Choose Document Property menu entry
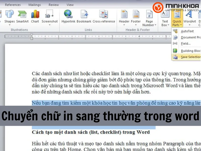The image size is (201, 151). pyautogui.click(x=186, y=37)
